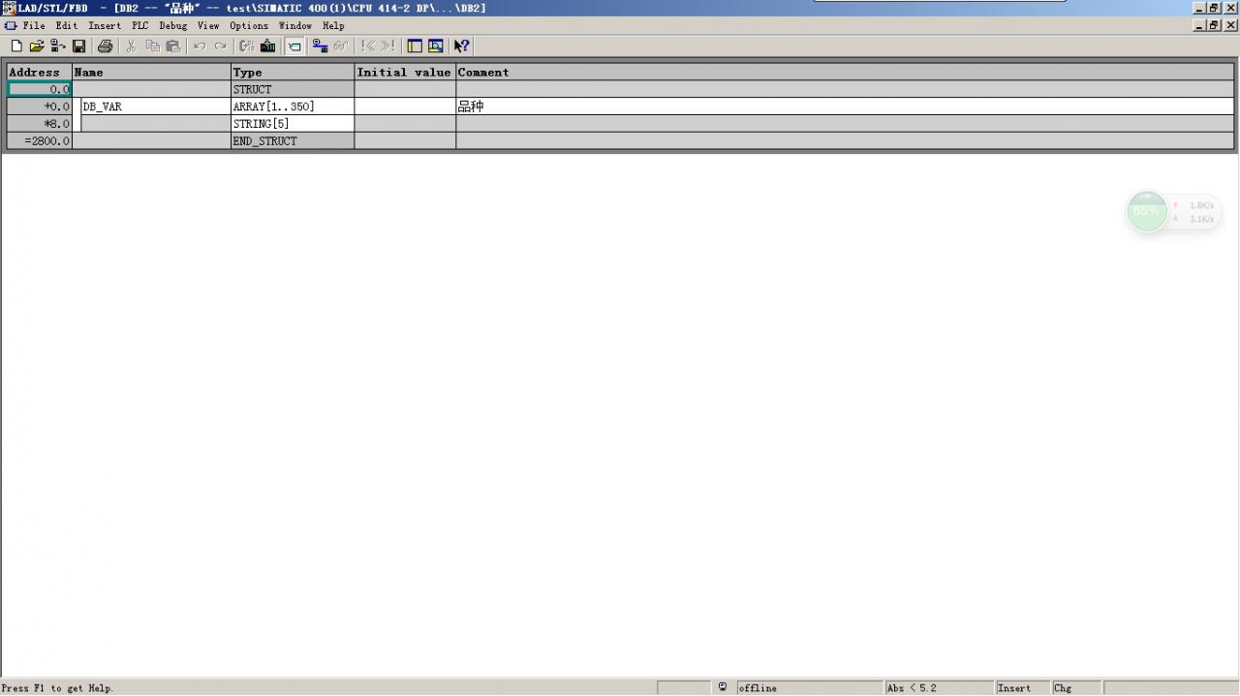Click the green 65% floating widget
This screenshot has height=696, width=1240.
1147,211
